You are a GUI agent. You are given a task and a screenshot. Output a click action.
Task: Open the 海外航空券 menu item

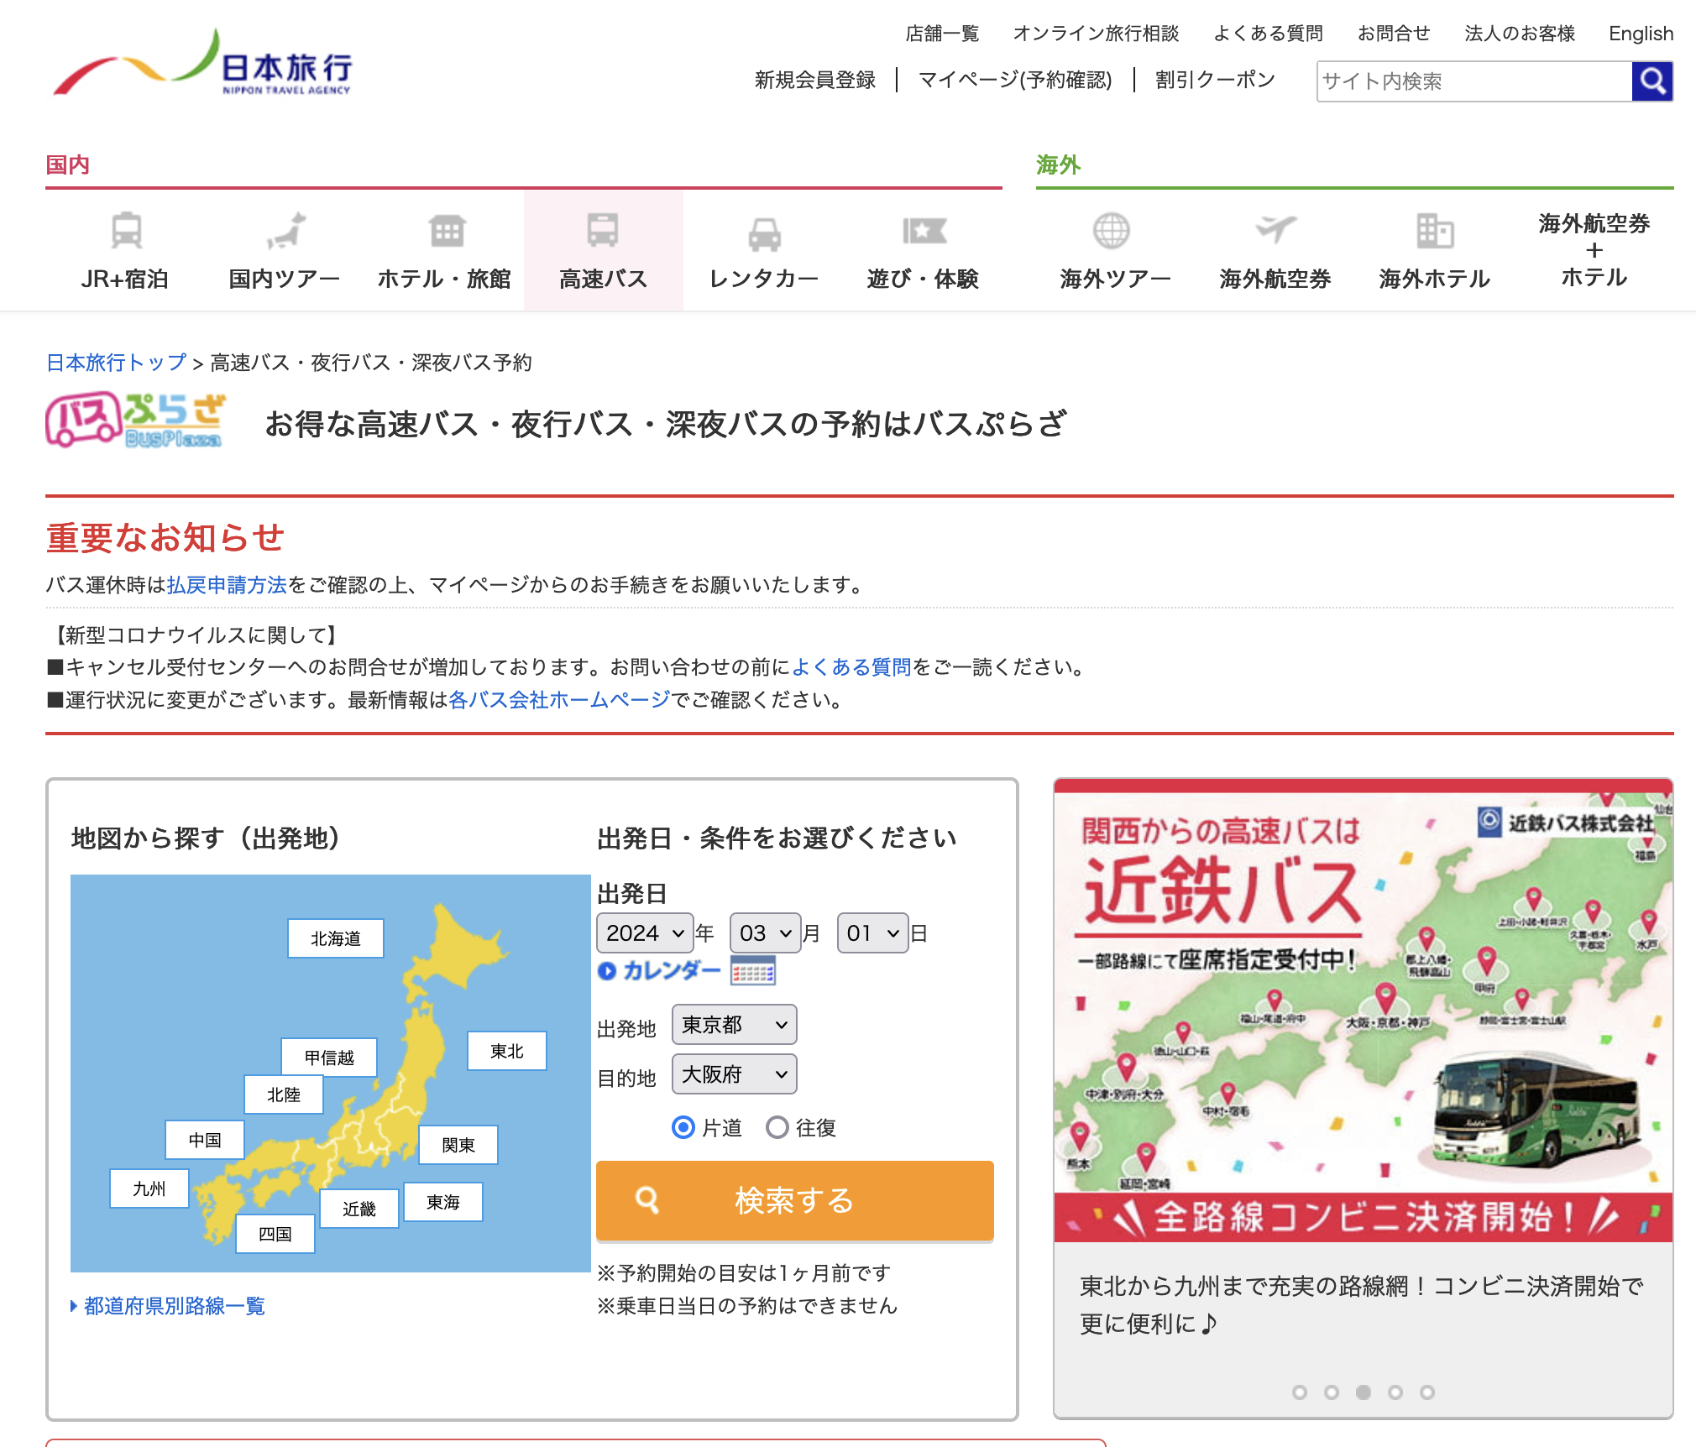(x=1275, y=250)
